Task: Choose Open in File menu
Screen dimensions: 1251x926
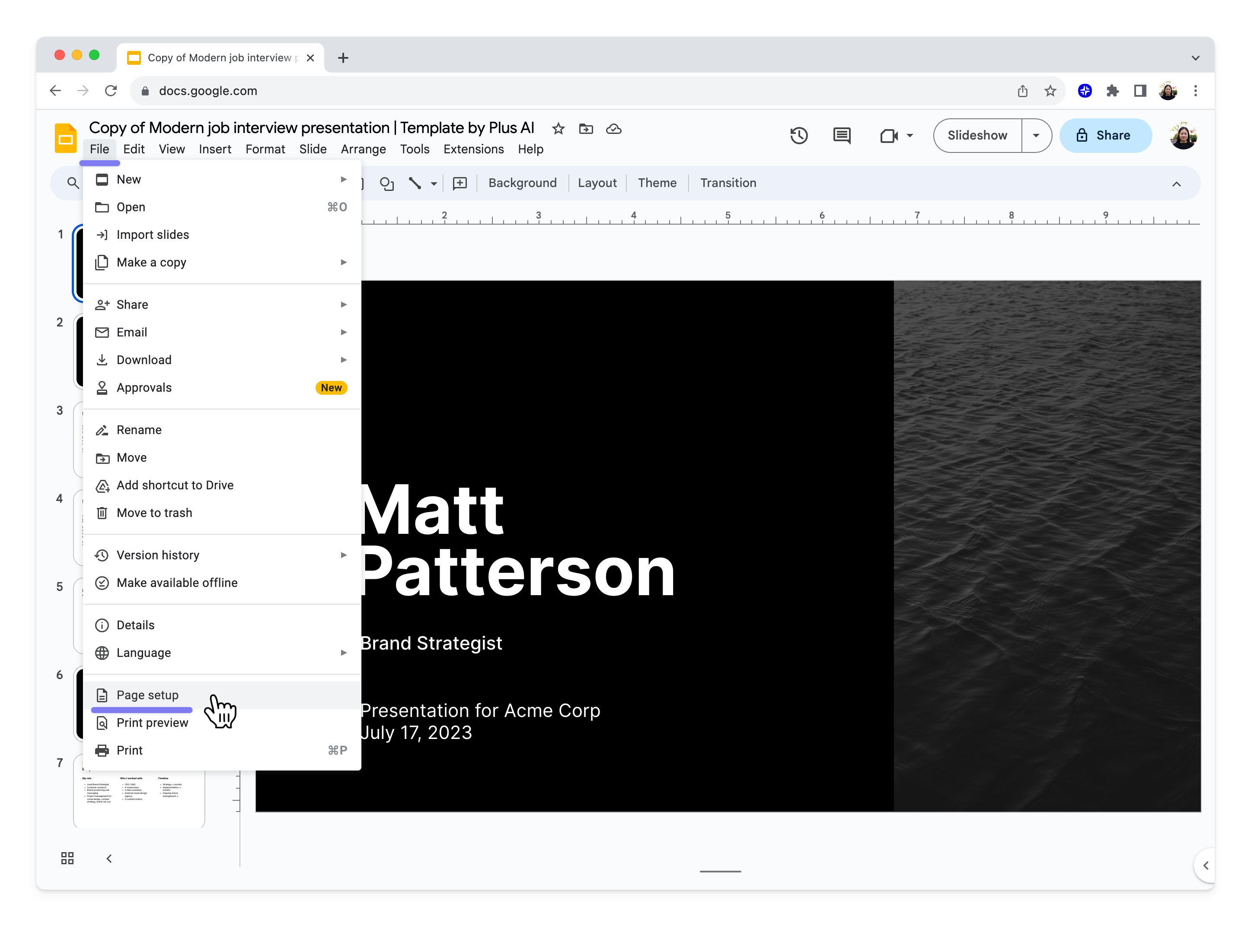Action: [x=222, y=207]
